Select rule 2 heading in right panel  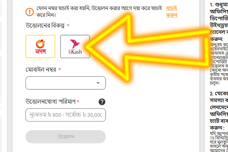tap(219, 111)
